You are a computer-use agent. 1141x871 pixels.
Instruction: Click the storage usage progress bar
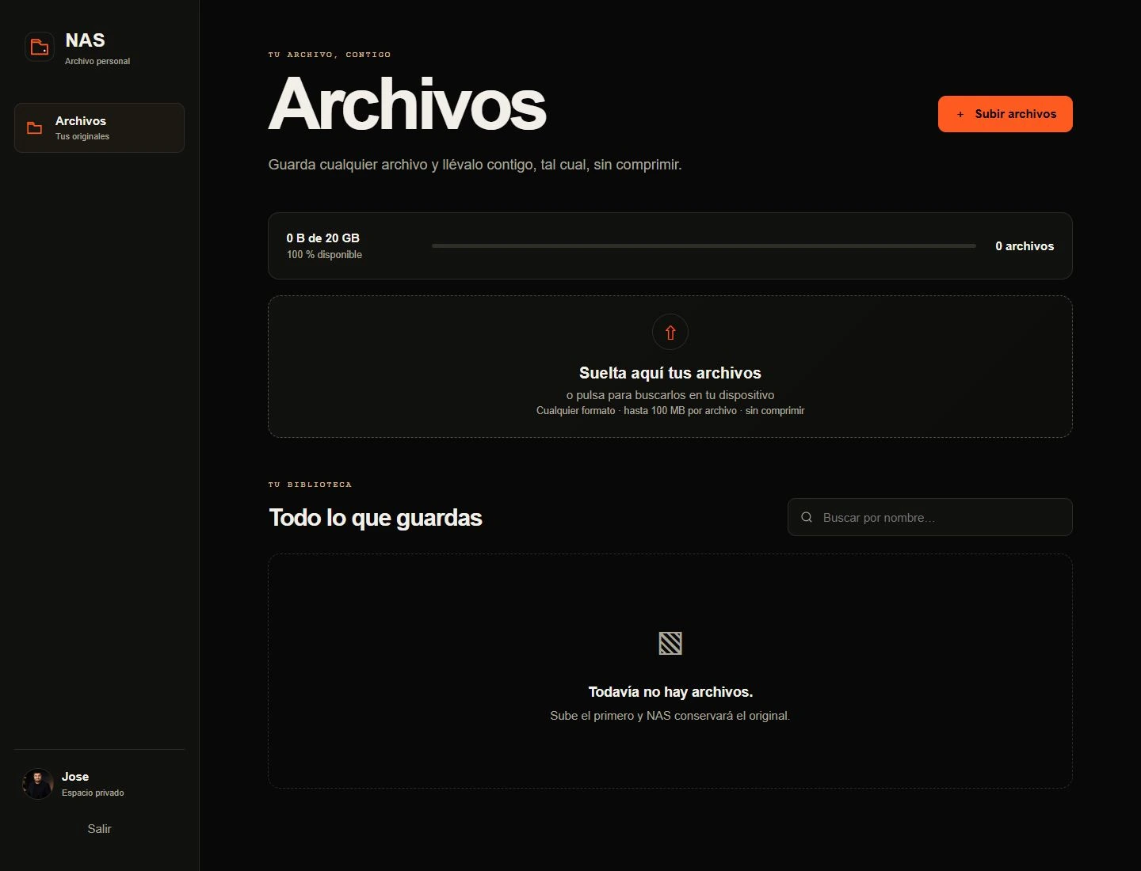click(x=704, y=246)
